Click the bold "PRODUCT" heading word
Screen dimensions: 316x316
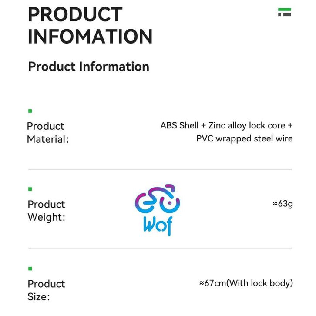(x=75, y=14)
